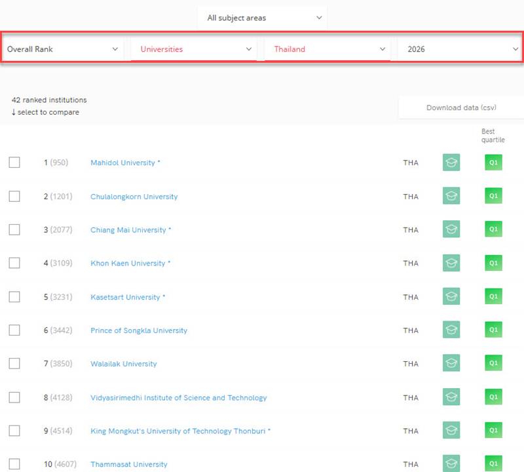The height and width of the screenshot is (472, 524).
Task: Check the box for Walailak University
Action: coord(14,364)
